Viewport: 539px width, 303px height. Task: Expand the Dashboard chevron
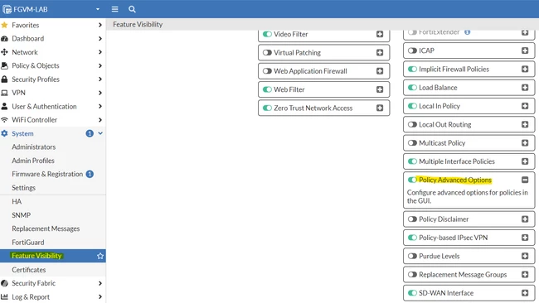(100, 38)
